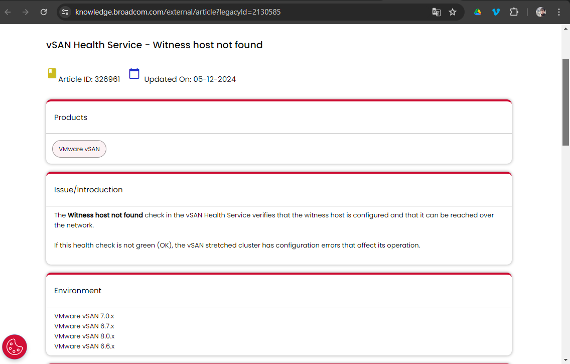Click 'Updated On: 05-12-2024' text
The width and height of the screenshot is (570, 364).
point(190,79)
